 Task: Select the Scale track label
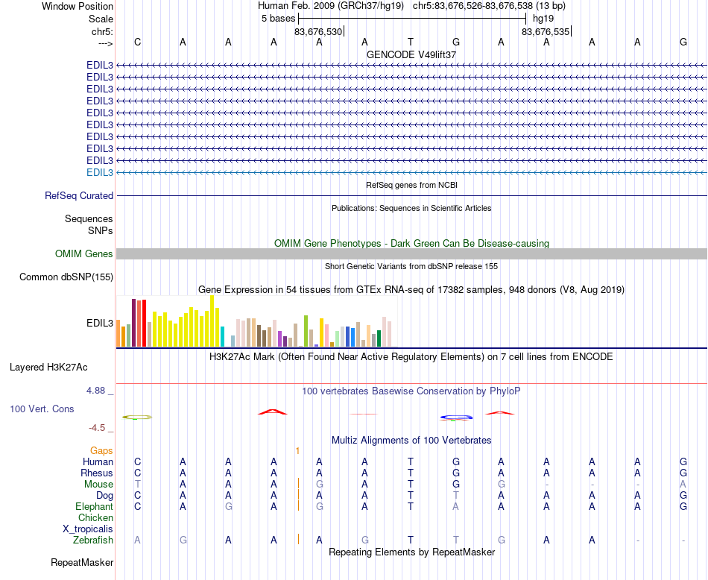(x=101, y=19)
